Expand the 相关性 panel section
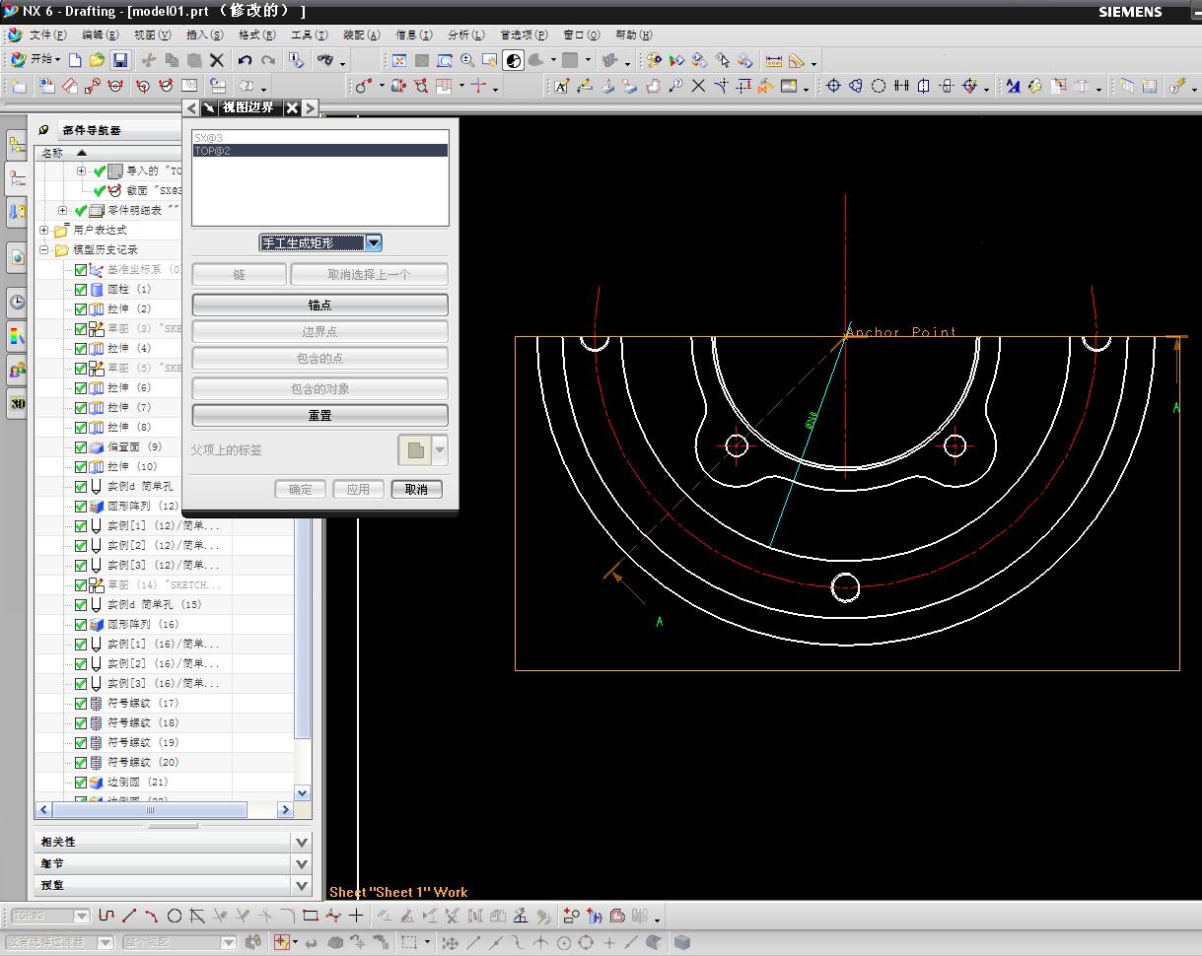The height and width of the screenshot is (956, 1202). (x=302, y=842)
